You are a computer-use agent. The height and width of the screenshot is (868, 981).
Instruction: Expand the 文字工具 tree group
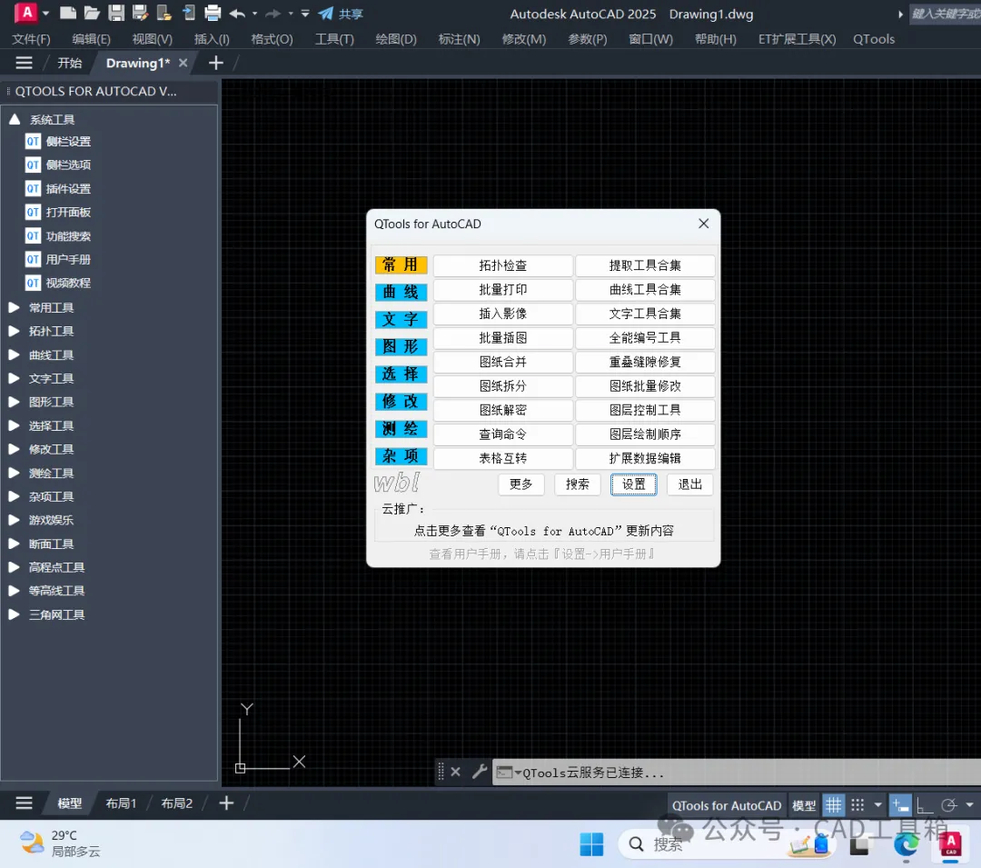[x=14, y=378]
